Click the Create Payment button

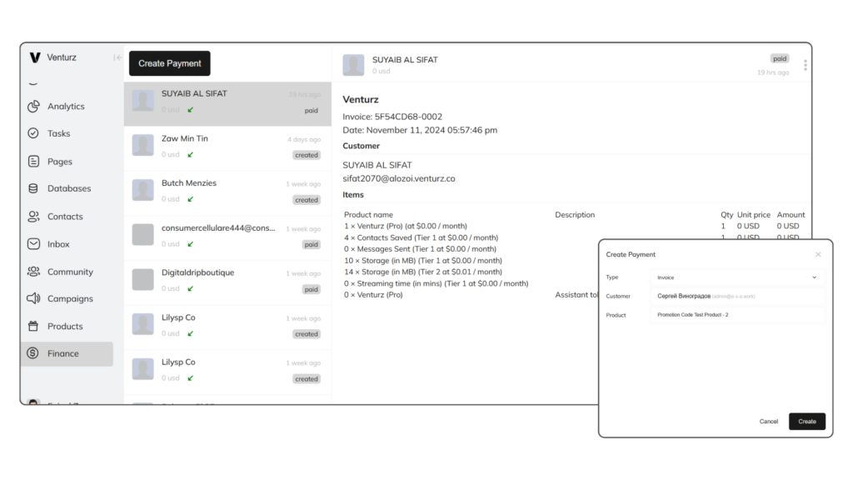pos(170,63)
